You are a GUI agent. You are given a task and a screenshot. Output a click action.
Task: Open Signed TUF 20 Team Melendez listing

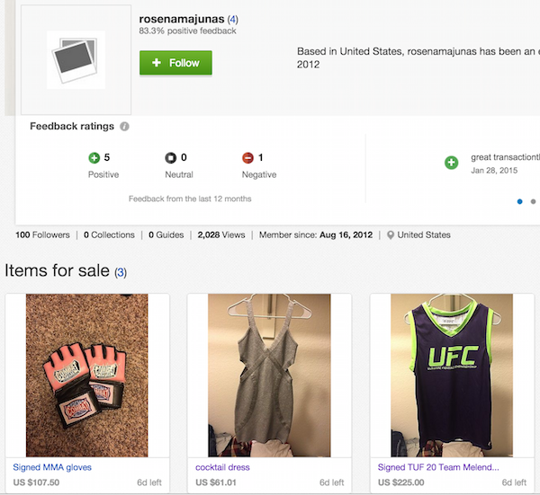(x=437, y=467)
